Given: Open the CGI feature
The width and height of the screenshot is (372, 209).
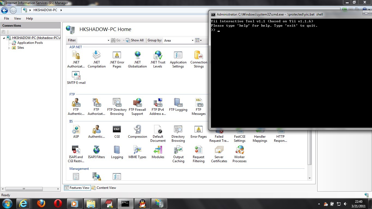Looking at the screenshot, I should tap(117, 132).
